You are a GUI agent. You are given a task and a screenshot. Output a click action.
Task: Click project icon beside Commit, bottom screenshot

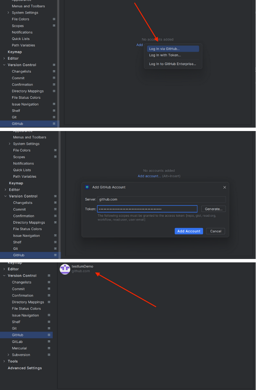49,289
